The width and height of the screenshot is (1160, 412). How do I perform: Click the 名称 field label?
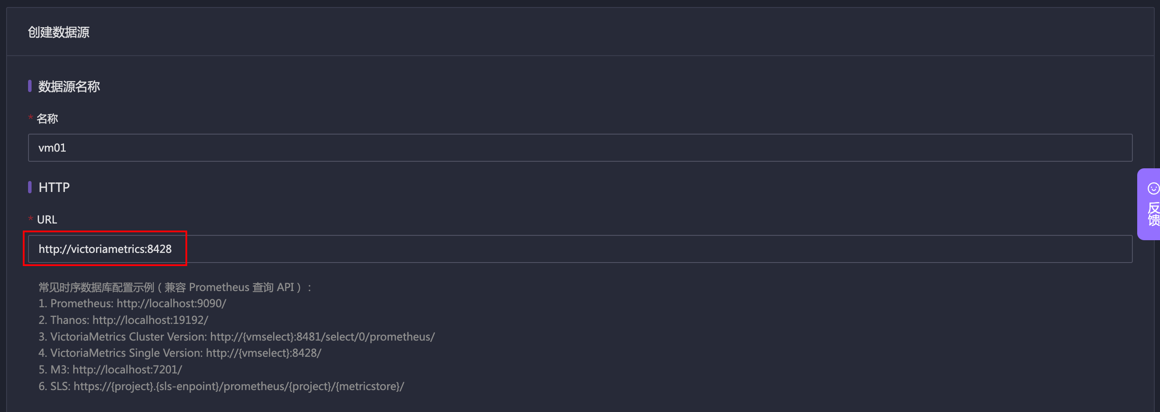pyautogui.click(x=47, y=119)
